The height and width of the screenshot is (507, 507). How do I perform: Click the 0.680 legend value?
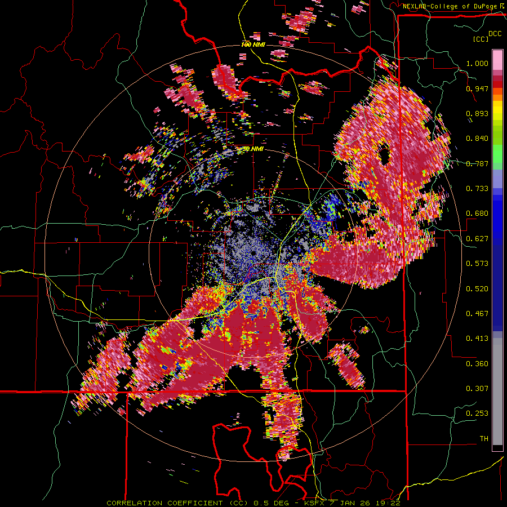click(x=477, y=214)
